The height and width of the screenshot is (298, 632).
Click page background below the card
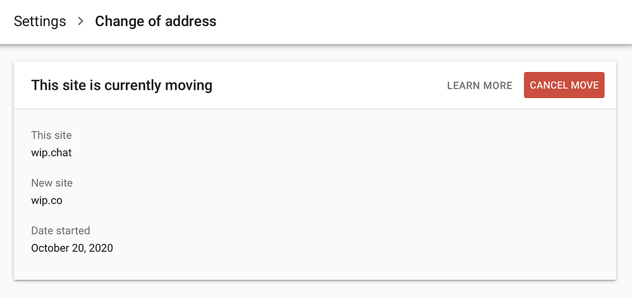[x=316, y=290]
